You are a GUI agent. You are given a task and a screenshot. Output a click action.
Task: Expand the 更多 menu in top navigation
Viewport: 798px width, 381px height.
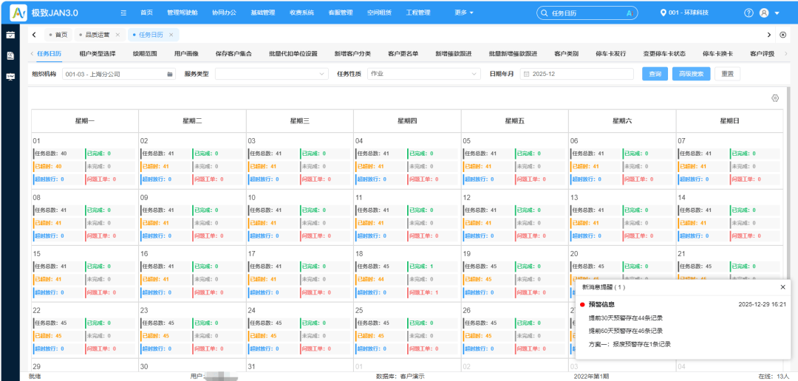tap(464, 13)
